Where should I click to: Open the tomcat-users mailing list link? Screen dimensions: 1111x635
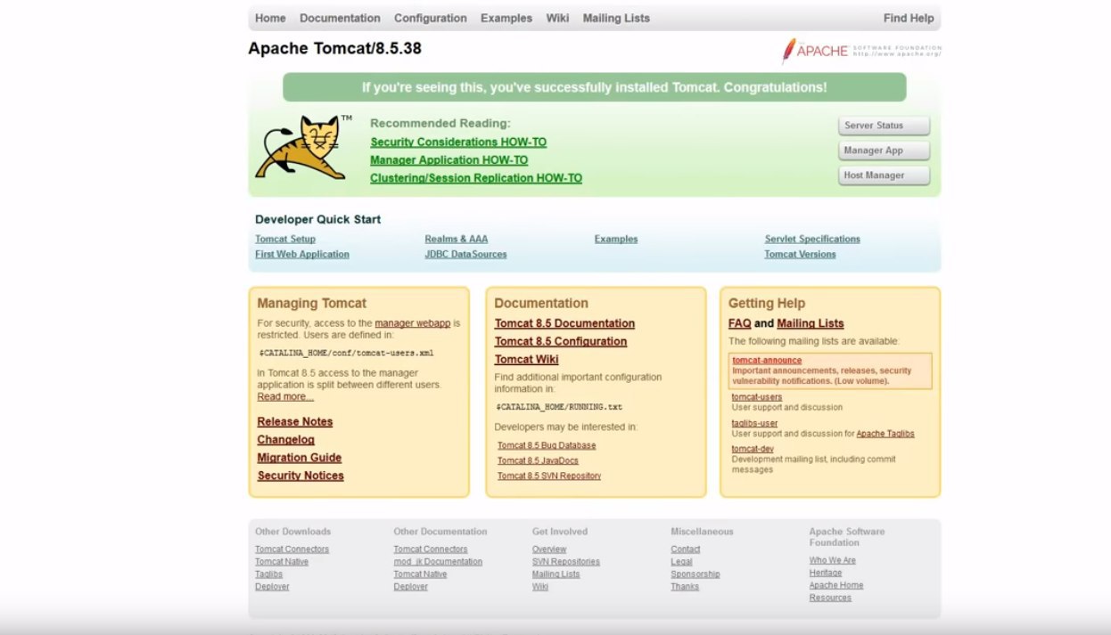757,397
